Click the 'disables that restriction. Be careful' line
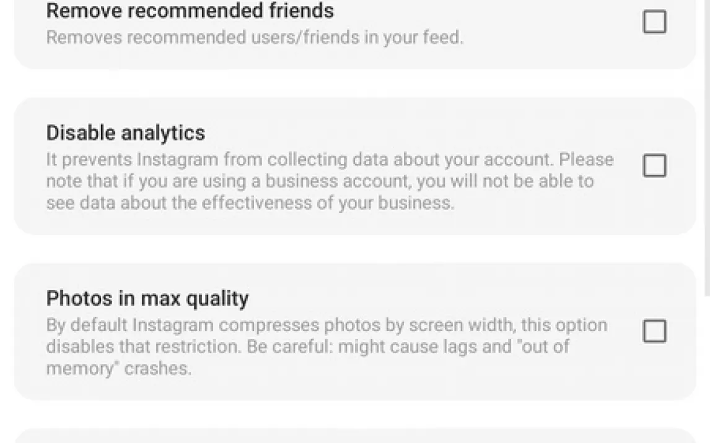710x443 pixels. [x=307, y=346]
